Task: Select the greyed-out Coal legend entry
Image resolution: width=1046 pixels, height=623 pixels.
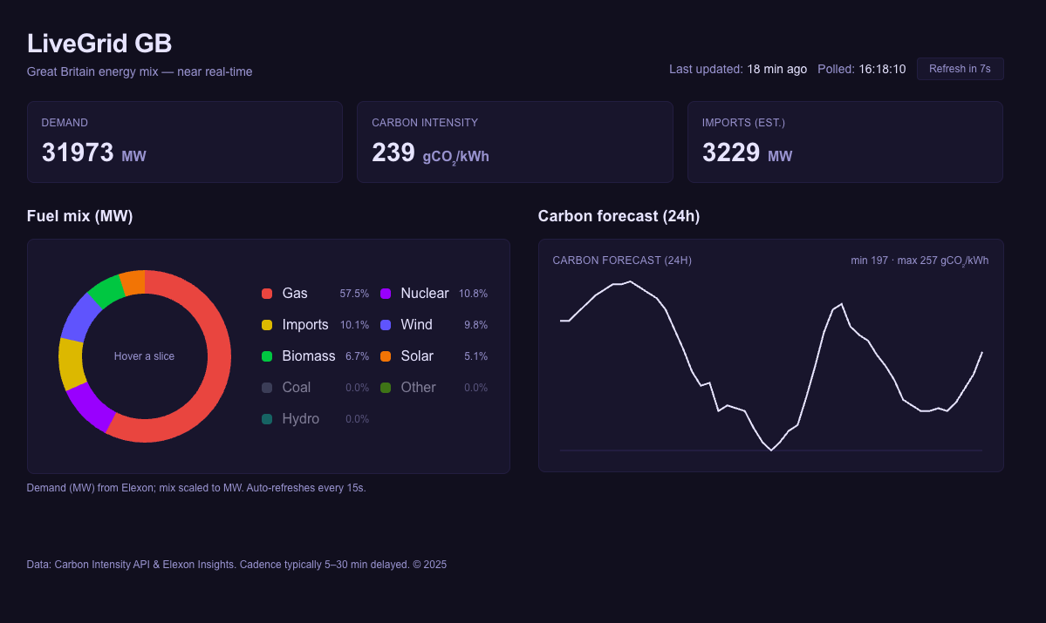Action: coord(296,388)
